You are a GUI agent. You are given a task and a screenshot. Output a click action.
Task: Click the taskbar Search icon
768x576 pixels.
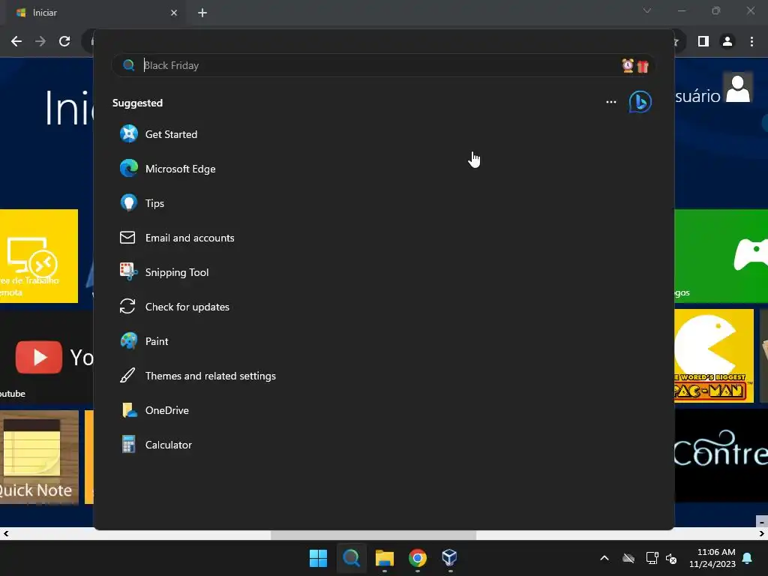(x=351, y=558)
